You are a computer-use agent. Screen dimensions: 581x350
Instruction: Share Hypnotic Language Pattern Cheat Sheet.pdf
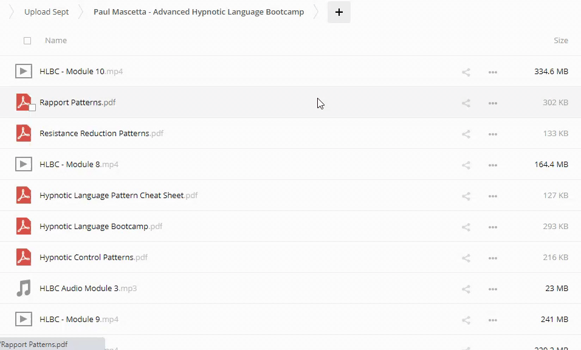[466, 196]
